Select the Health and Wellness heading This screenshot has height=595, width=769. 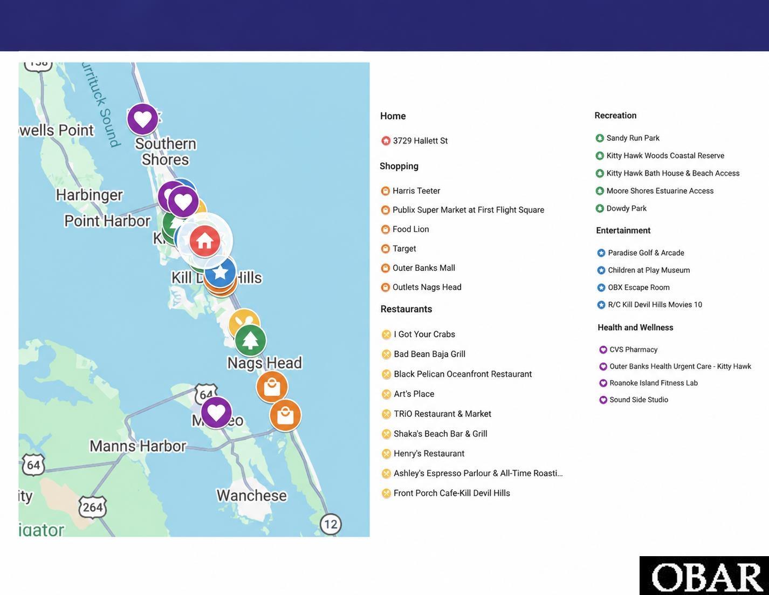pos(635,327)
